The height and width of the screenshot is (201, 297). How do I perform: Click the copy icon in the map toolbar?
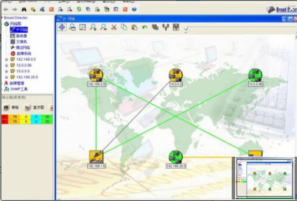124,27
